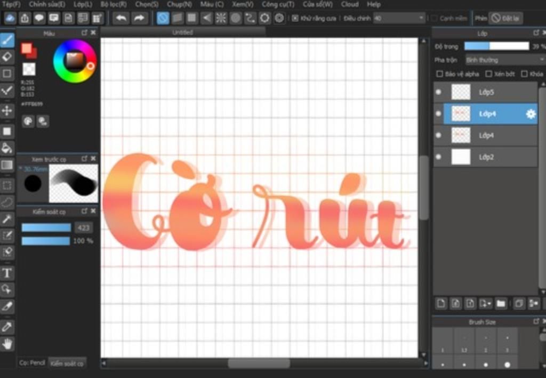
Task: Select the Eraser tool
Action: [x=7, y=57]
